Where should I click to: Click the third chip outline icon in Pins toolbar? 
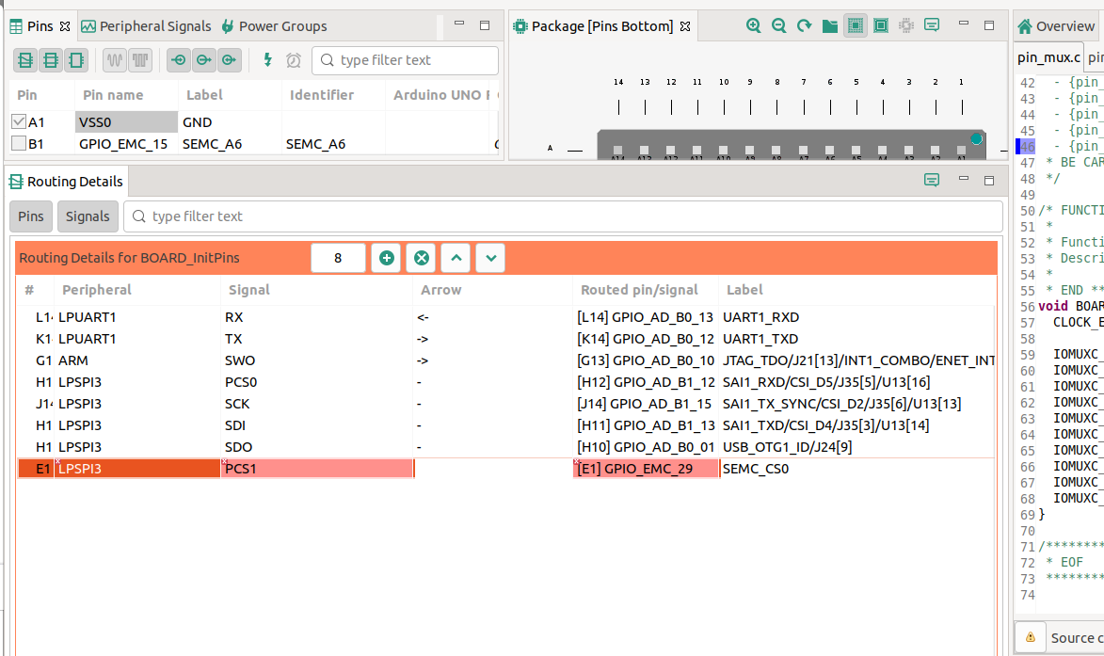pyautogui.click(x=76, y=60)
